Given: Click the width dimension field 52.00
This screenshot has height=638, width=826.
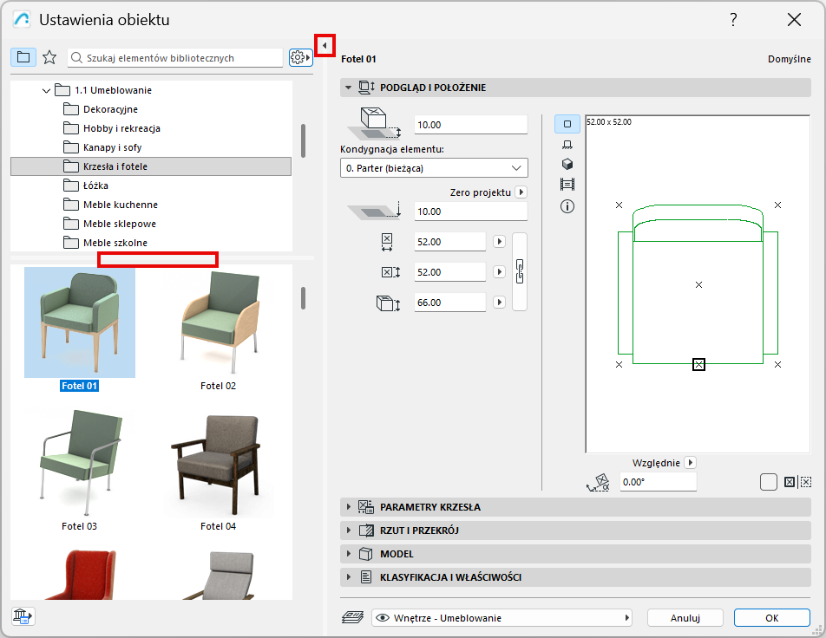Looking at the screenshot, I should 449,242.
